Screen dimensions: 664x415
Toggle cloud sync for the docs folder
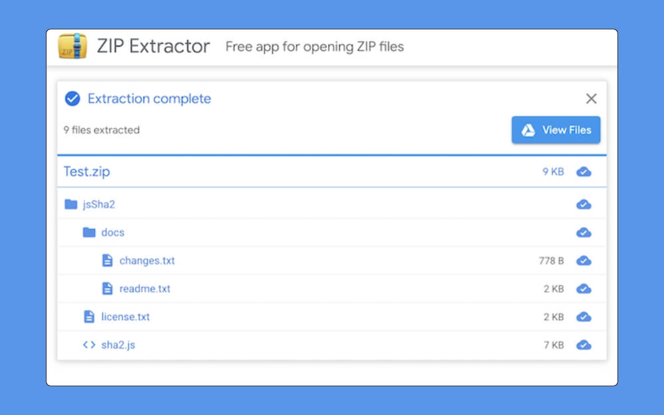(x=584, y=232)
